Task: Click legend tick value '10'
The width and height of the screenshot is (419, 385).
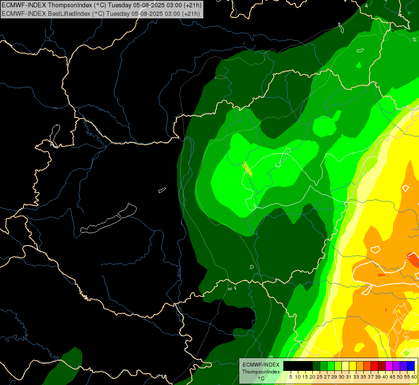Action: tap(298, 377)
